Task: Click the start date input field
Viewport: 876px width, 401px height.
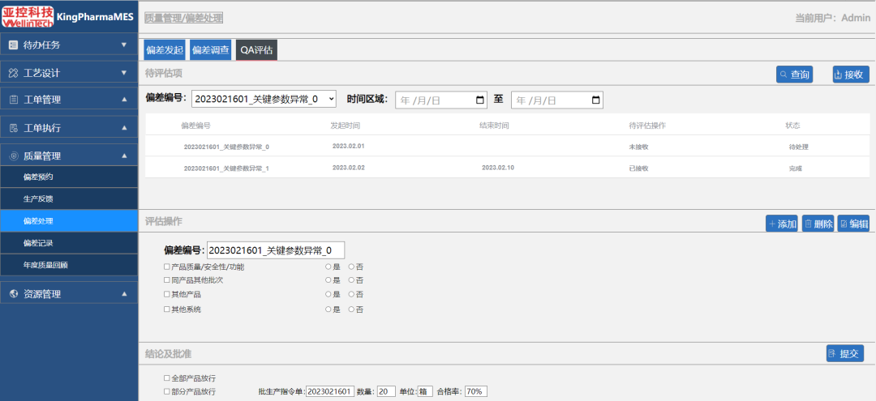Action: [x=441, y=100]
